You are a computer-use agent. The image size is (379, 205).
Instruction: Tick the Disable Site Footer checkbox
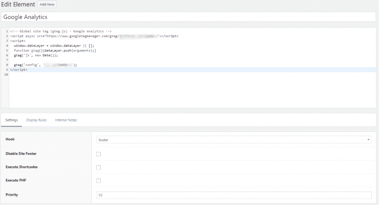pyautogui.click(x=99, y=154)
